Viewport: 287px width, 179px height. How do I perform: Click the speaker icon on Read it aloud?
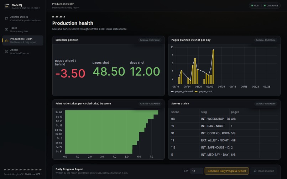(255, 171)
